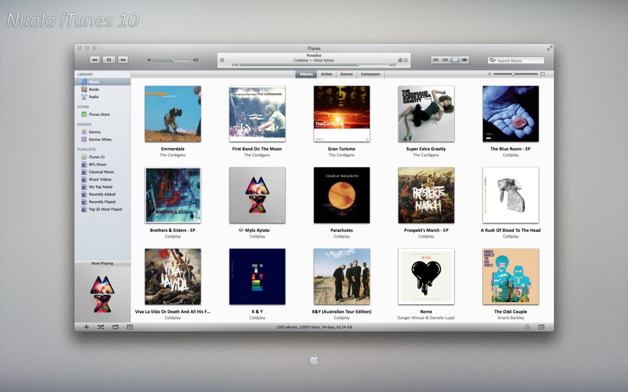Skip forward to the next track
The image size is (628, 392).
123,60
